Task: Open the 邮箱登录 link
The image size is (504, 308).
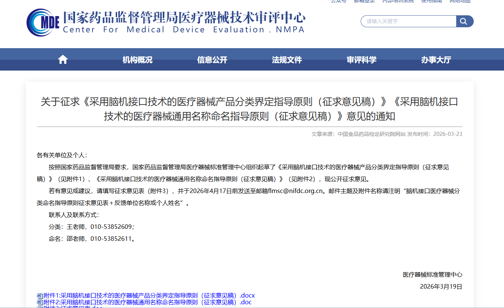Action: coord(364,1)
